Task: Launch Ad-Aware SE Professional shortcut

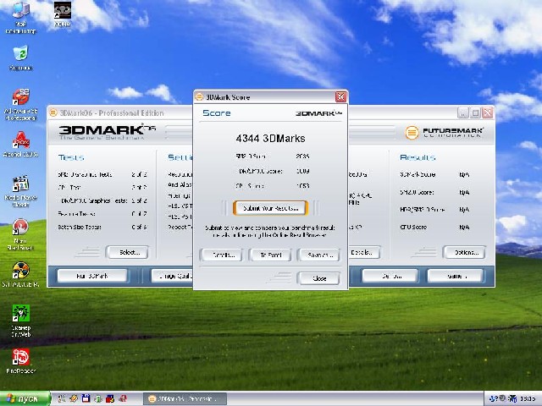Action: tap(20, 104)
